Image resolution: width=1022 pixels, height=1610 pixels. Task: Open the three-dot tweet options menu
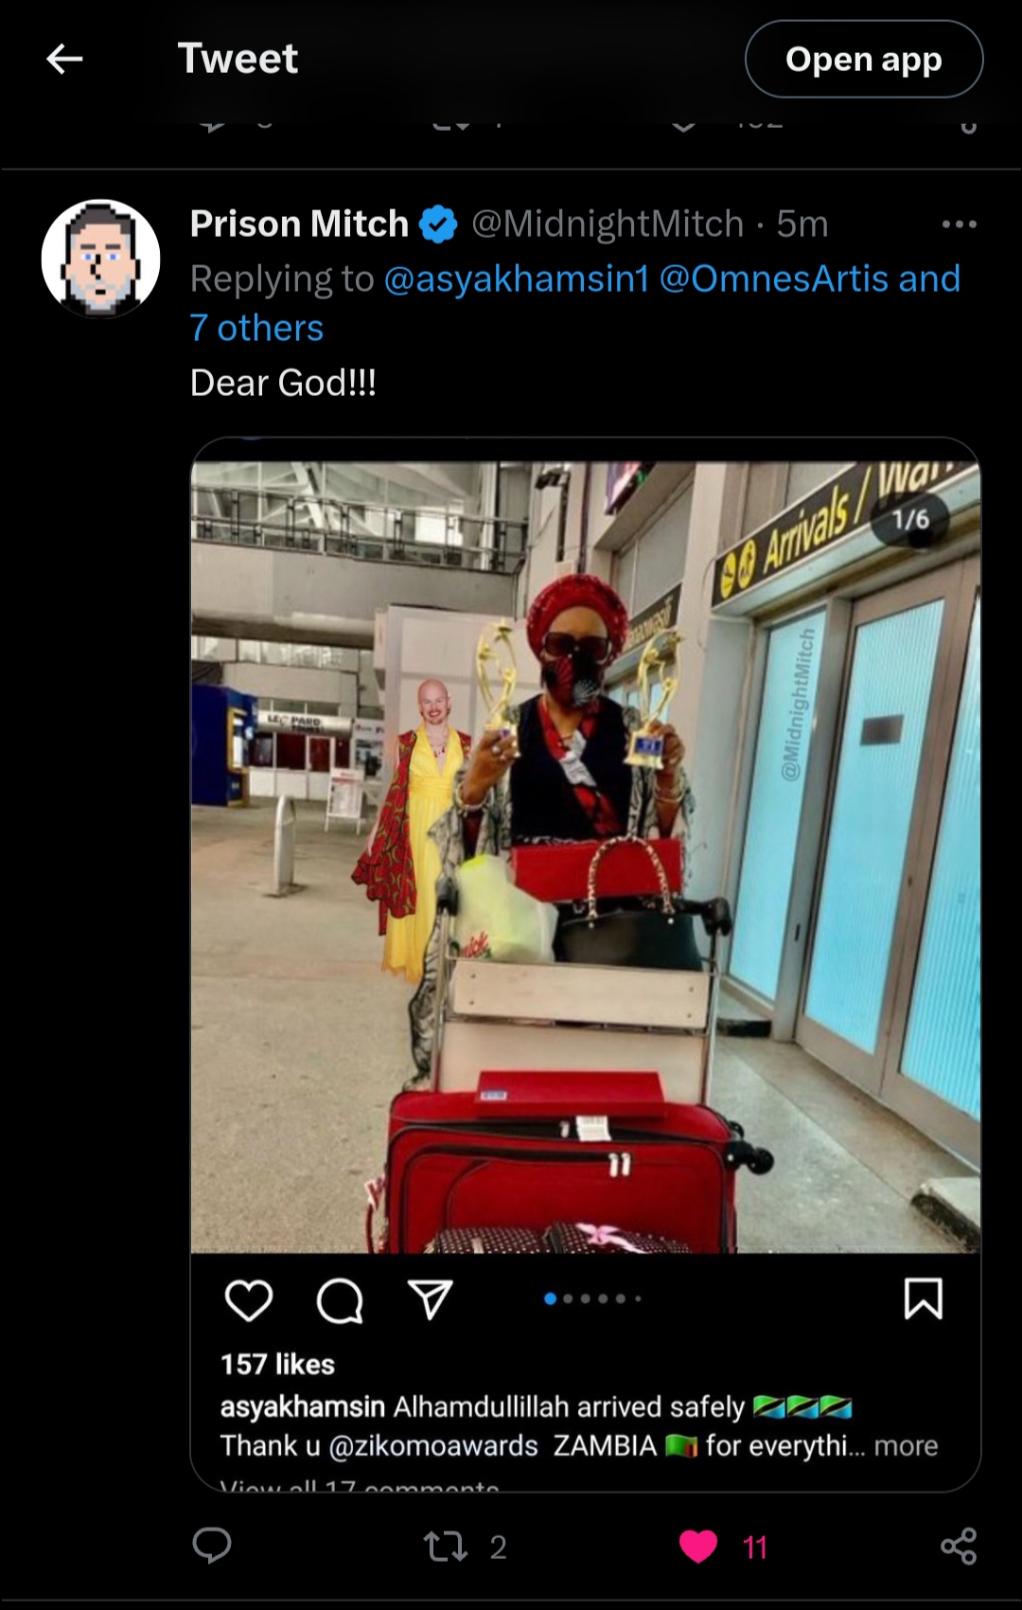click(959, 224)
